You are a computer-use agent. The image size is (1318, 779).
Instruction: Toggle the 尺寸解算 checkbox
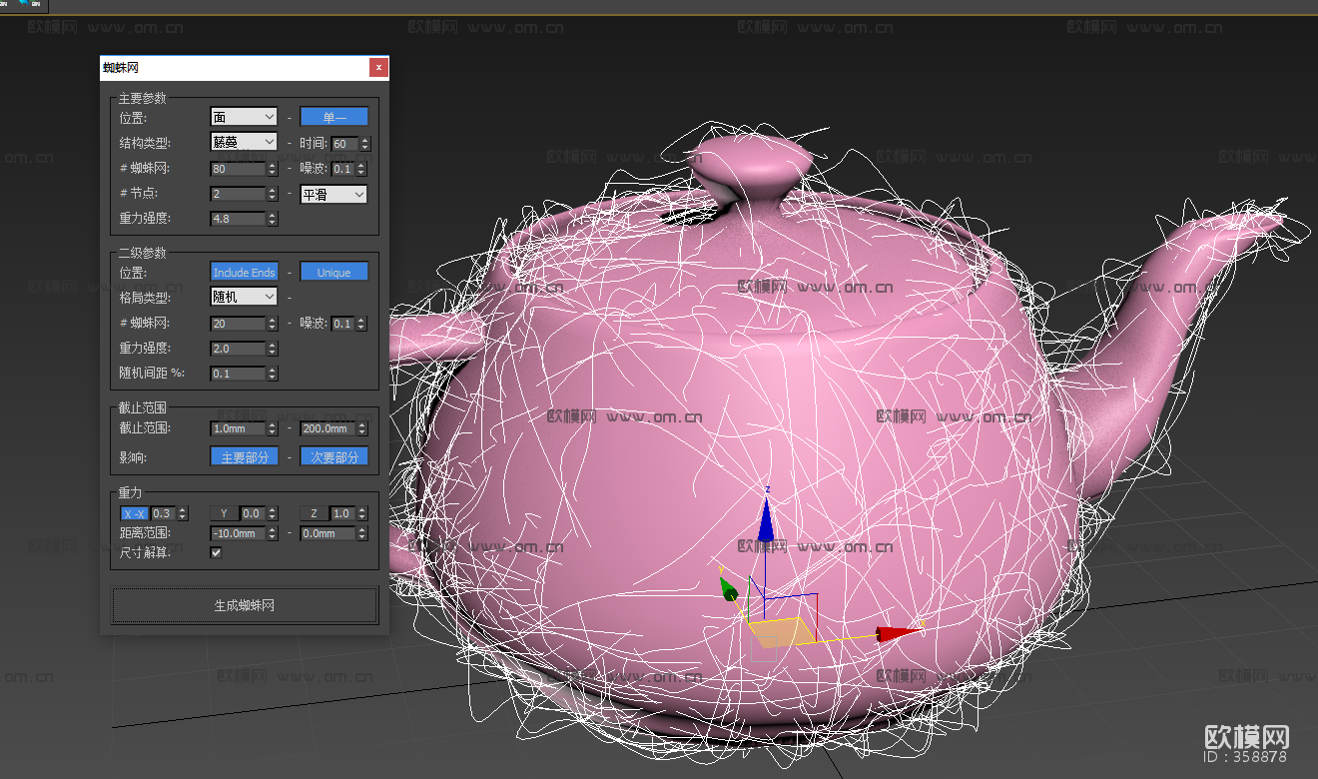coord(217,552)
